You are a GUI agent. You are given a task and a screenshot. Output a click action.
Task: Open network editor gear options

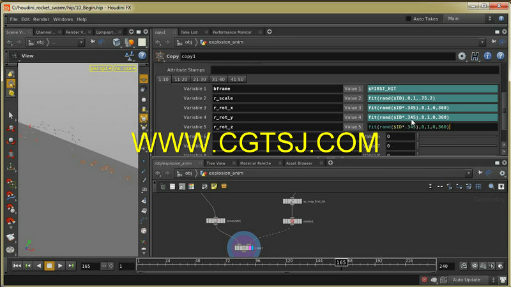click(502, 173)
